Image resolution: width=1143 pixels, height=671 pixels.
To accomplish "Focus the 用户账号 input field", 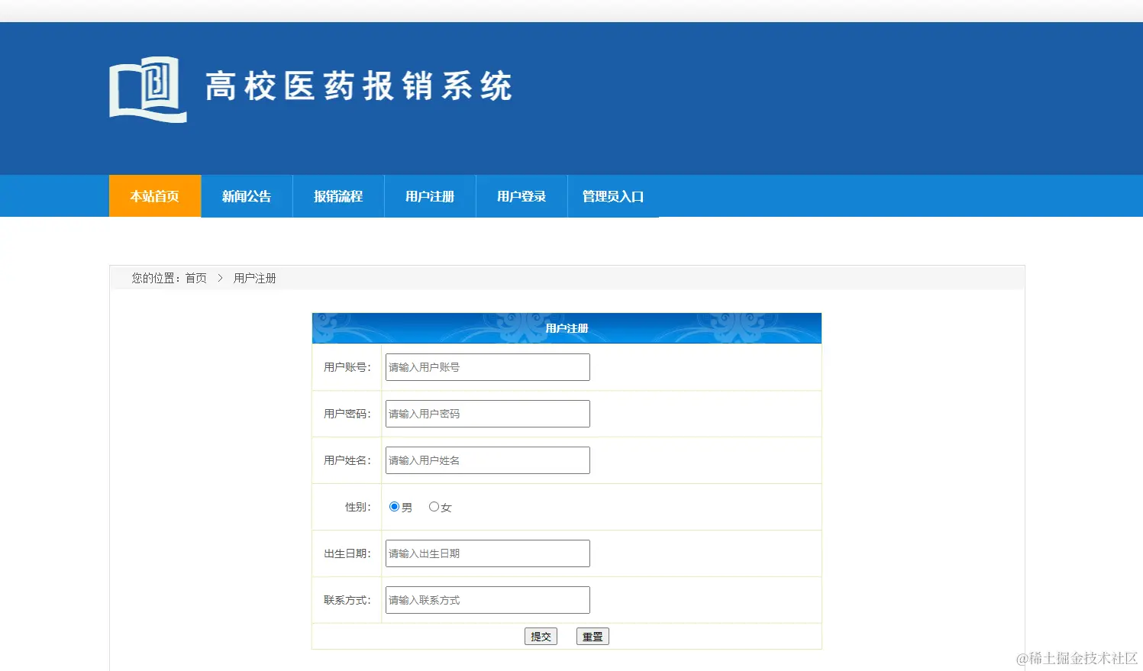I will pyautogui.click(x=488, y=367).
